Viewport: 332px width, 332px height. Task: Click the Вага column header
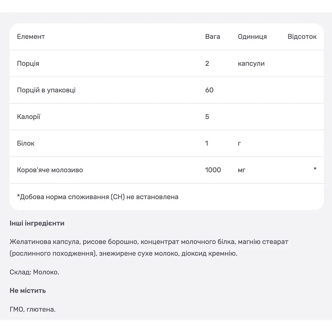click(213, 37)
